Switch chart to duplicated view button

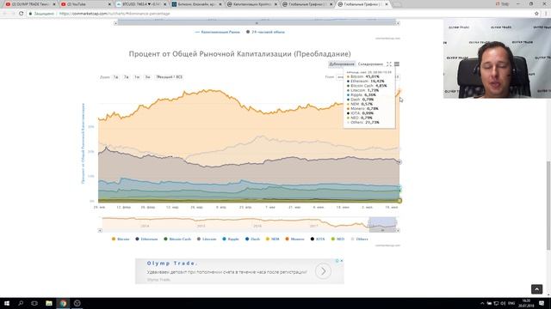(x=341, y=64)
